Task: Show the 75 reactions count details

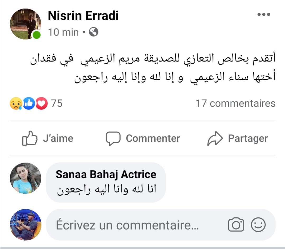Action: [57, 103]
